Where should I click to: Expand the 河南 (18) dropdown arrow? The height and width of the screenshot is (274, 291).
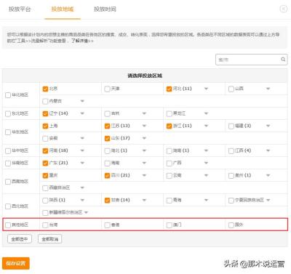click(x=82, y=150)
